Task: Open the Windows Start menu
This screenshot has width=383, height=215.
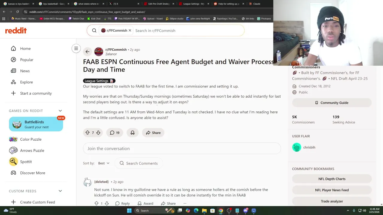Action: click(129, 211)
